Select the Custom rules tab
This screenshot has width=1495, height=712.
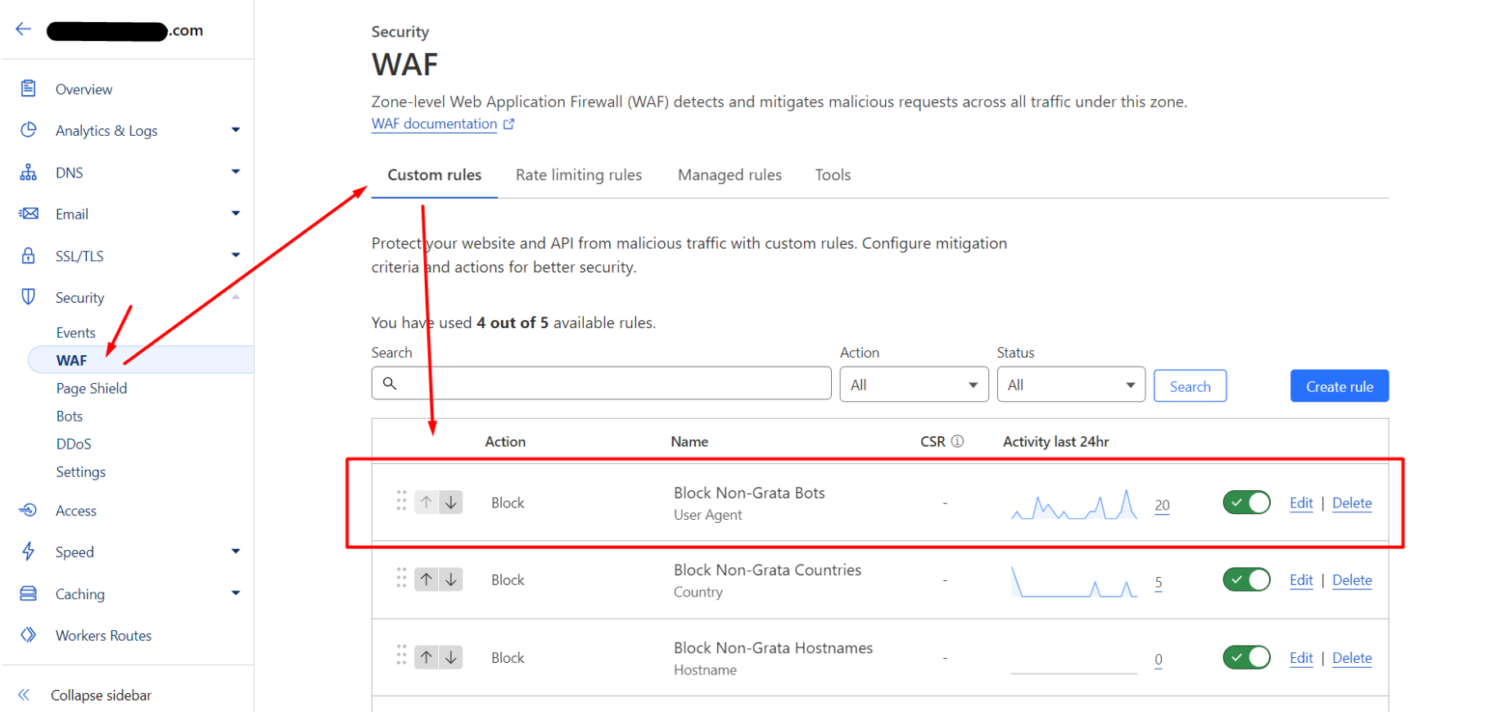[x=435, y=175]
